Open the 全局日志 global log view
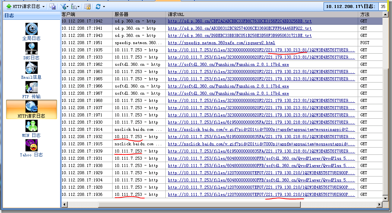Image resolution: width=392 pixels, height=213 pixels. click(31, 32)
